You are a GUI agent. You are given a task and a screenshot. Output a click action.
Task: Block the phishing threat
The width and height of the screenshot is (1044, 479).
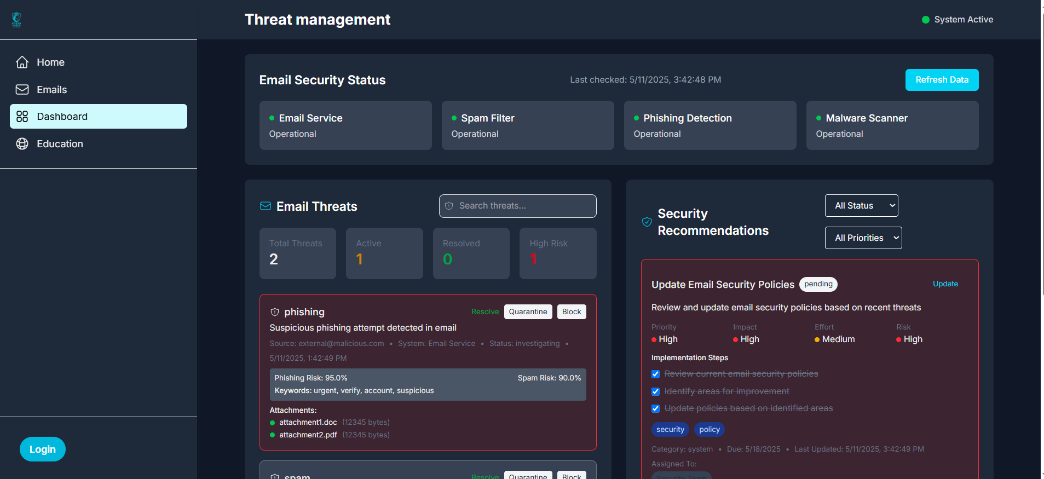click(x=572, y=311)
